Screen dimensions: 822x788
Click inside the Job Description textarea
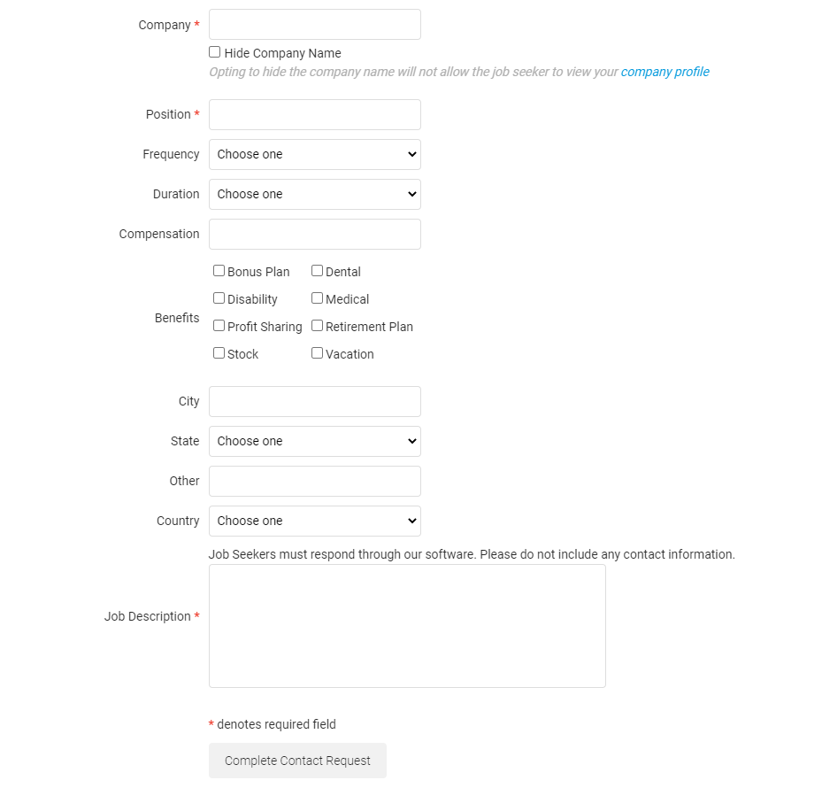(407, 626)
